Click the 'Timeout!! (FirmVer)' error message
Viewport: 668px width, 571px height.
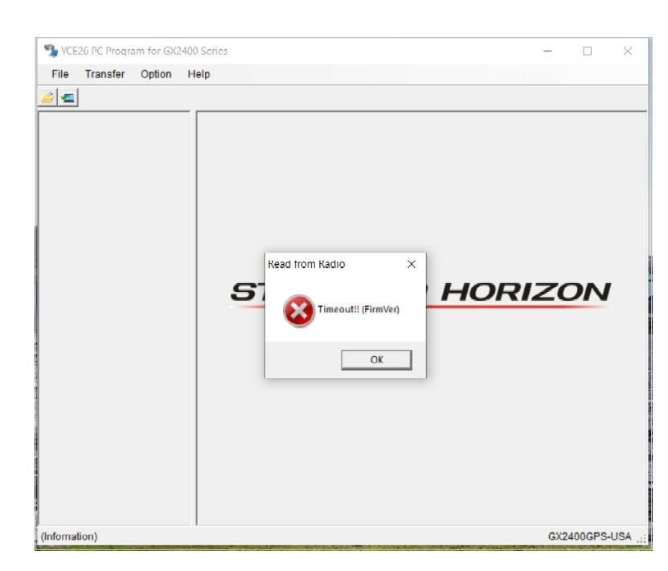pyautogui.click(x=359, y=310)
